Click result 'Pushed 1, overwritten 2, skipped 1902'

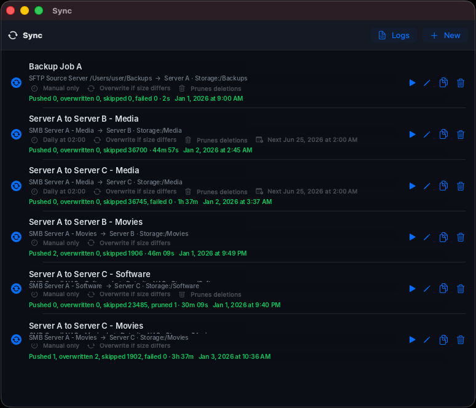(85, 356)
